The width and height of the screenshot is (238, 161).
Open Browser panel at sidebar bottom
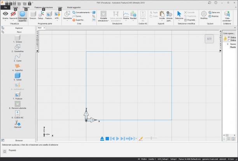pos(19,140)
